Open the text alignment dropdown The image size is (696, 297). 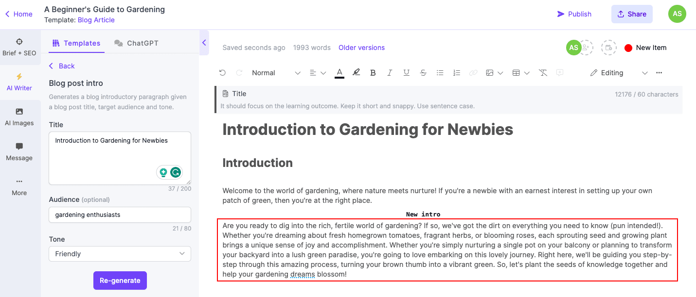(318, 73)
